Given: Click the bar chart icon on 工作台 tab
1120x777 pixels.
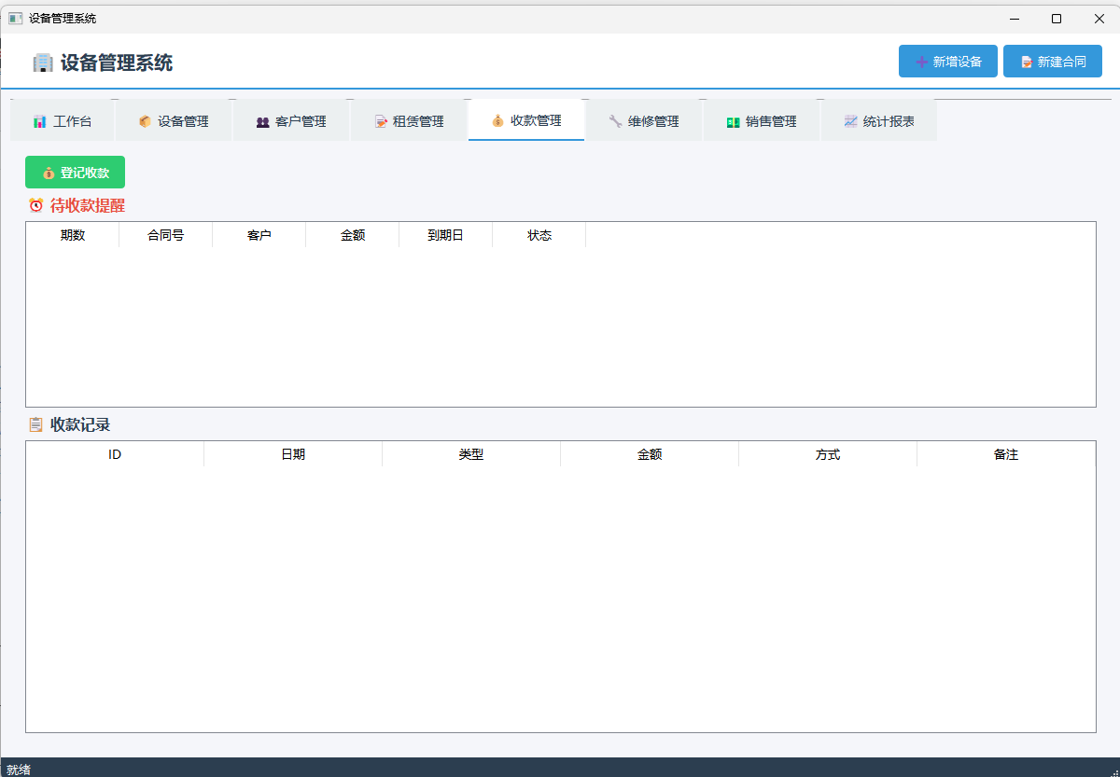Looking at the screenshot, I should coord(39,121).
